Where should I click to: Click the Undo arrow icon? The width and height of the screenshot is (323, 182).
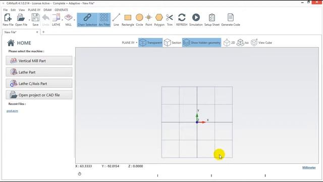(46, 20)
